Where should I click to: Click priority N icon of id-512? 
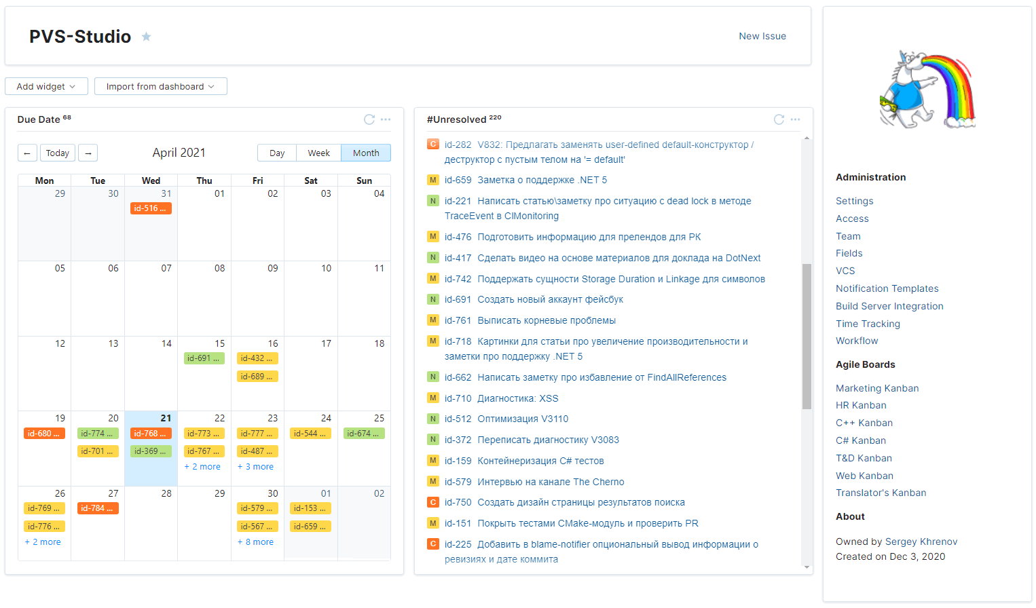(x=432, y=419)
